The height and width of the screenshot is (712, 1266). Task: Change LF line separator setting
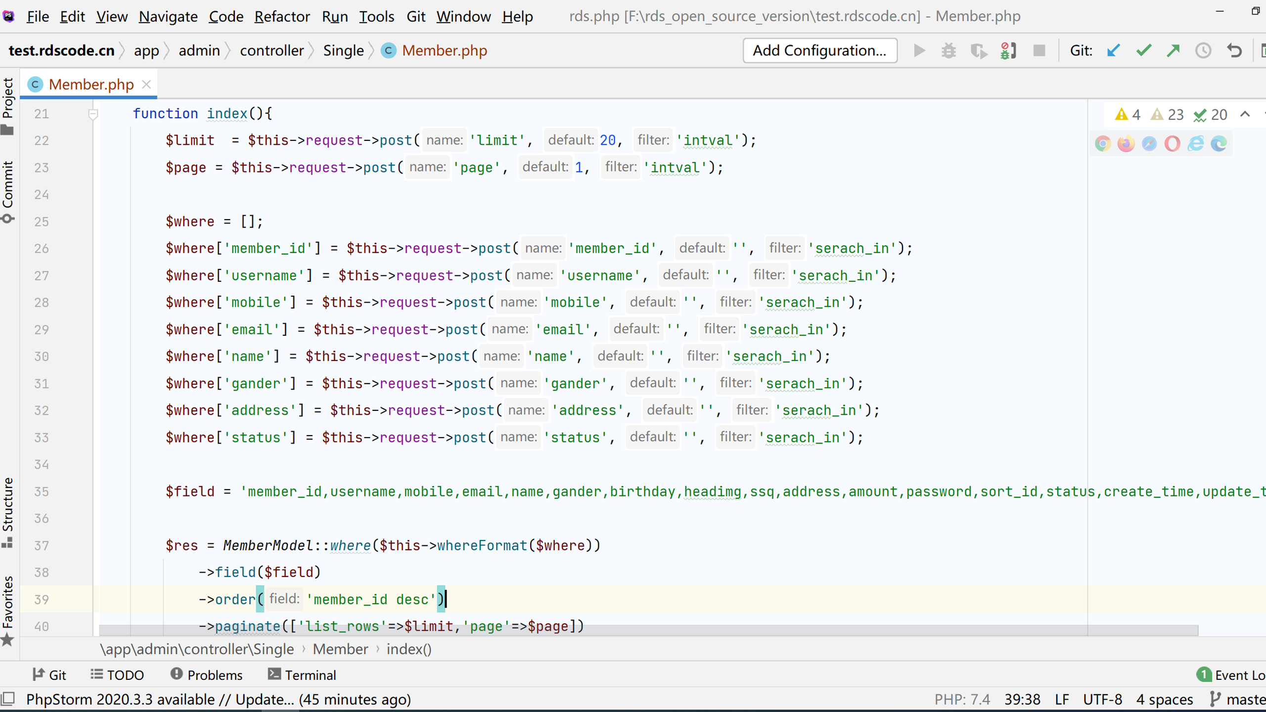tap(1062, 700)
